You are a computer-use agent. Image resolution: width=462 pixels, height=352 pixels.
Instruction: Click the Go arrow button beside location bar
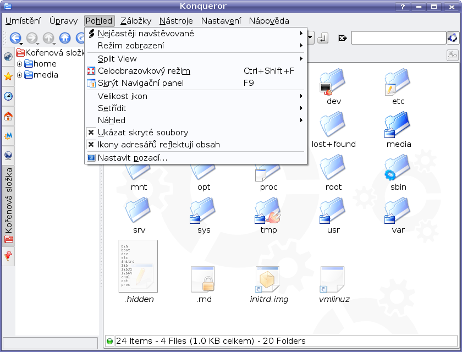pos(323,38)
